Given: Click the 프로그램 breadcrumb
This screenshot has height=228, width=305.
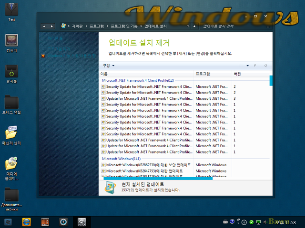Looking at the screenshot, I should pyautogui.click(x=97, y=26).
